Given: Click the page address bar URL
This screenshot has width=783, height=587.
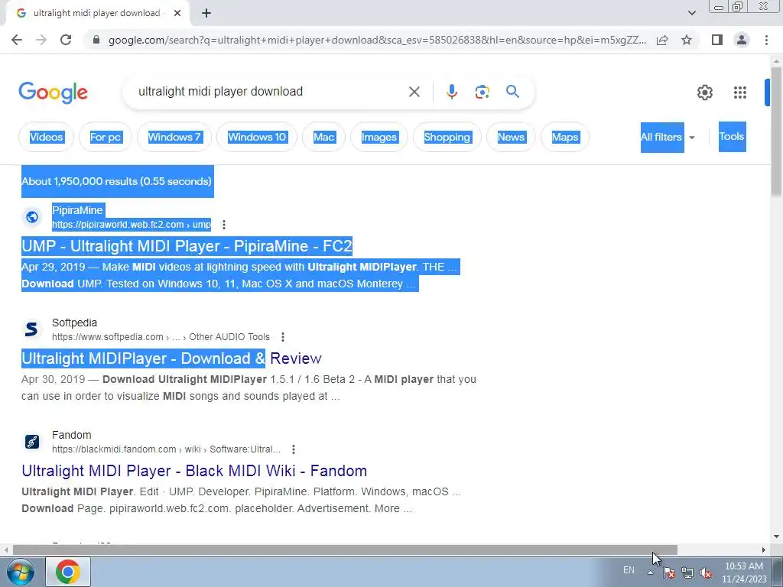Looking at the screenshot, I should [x=377, y=40].
